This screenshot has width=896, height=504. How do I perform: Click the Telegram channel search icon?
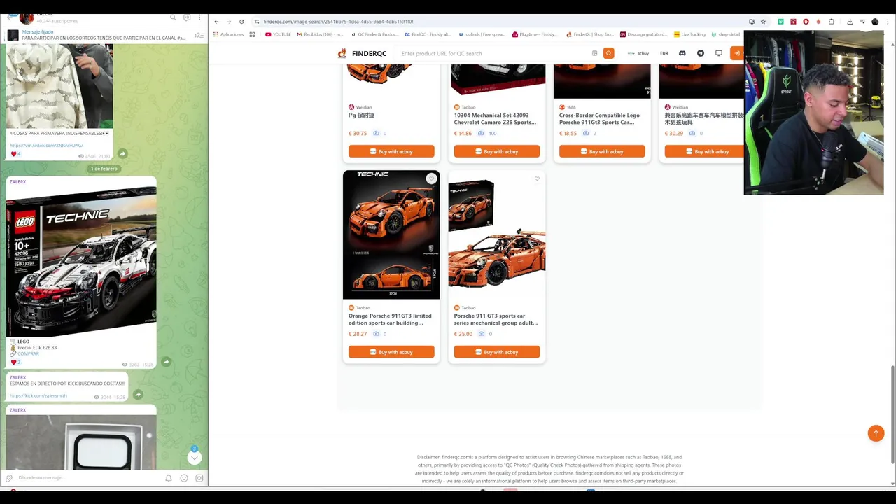click(173, 17)
